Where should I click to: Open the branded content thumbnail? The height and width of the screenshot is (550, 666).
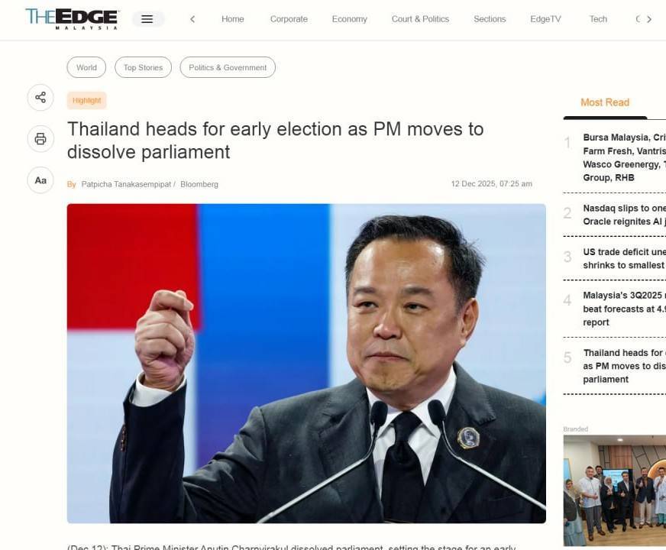point(615,490)
